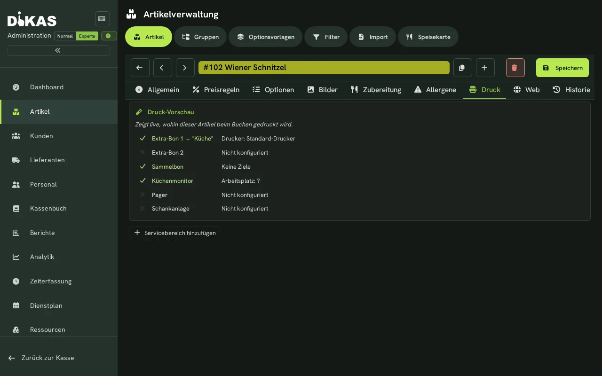Open the green help question mark icon
Image resolution: width=602 pixels, height=376 pixels.
(x=109, y=36)
